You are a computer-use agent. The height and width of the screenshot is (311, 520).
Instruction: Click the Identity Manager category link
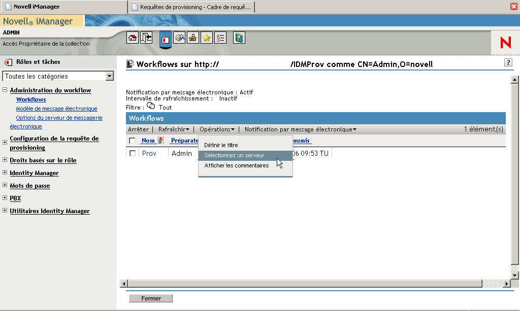(x=34, y=173)
